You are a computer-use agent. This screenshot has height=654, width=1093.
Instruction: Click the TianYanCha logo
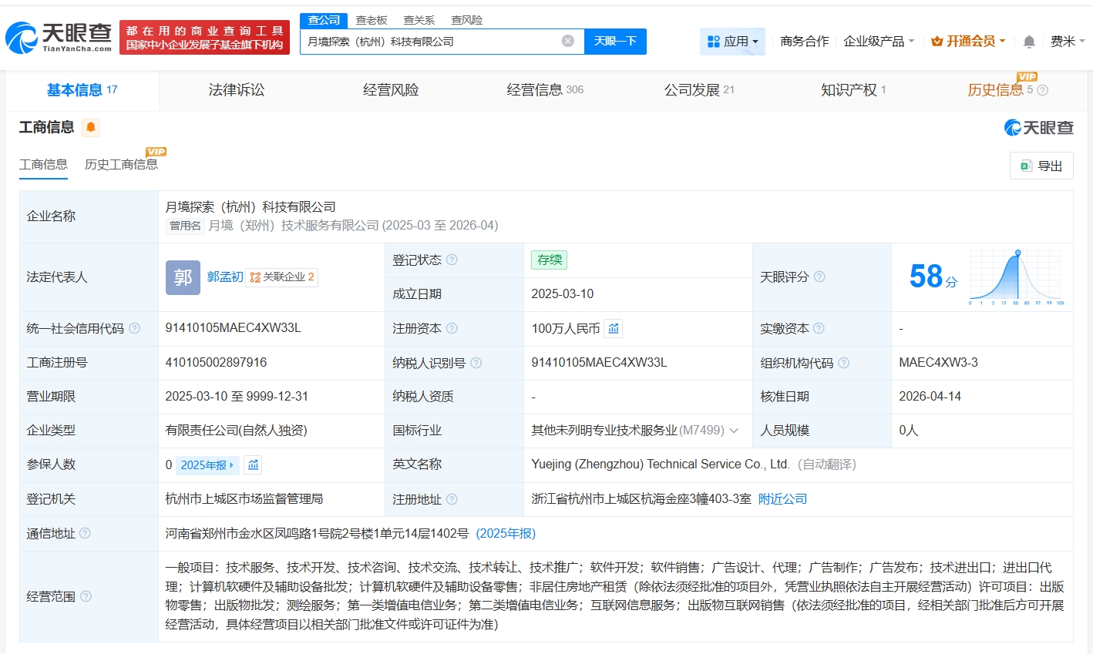click(x=59, y=37)
